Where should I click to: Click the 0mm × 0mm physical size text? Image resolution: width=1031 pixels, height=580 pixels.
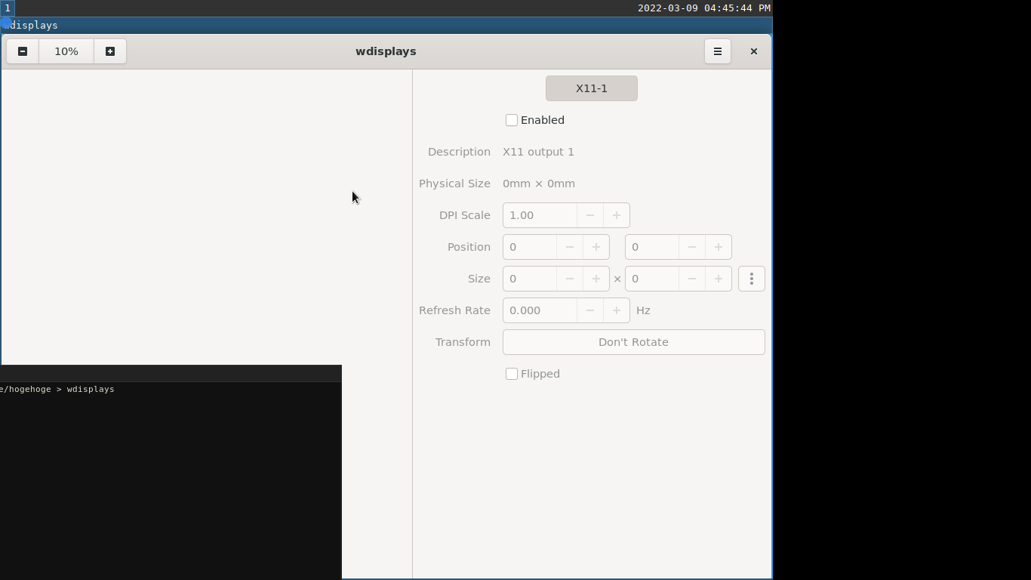click(539, 184)
